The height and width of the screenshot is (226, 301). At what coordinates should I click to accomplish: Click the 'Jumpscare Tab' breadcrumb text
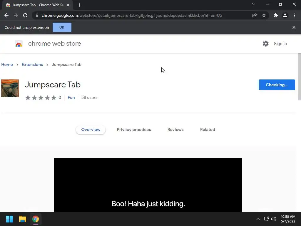coord(67,64)
